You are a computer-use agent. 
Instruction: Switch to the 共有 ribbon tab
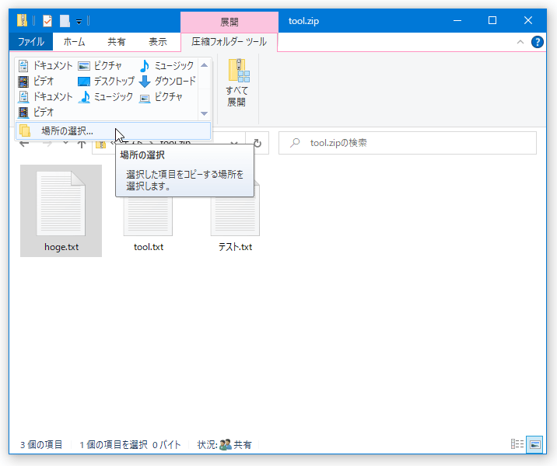(116, 42)
